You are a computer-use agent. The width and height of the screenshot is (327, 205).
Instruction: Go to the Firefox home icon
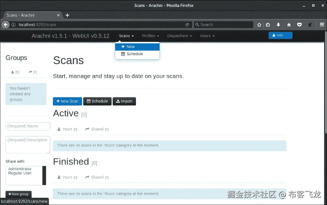(289, 25)
